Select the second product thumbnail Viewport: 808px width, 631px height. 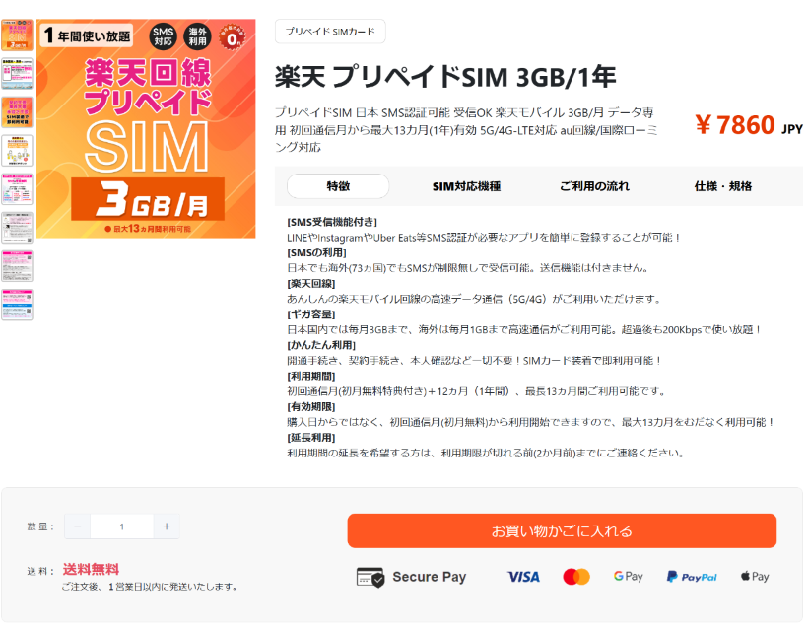17,74
